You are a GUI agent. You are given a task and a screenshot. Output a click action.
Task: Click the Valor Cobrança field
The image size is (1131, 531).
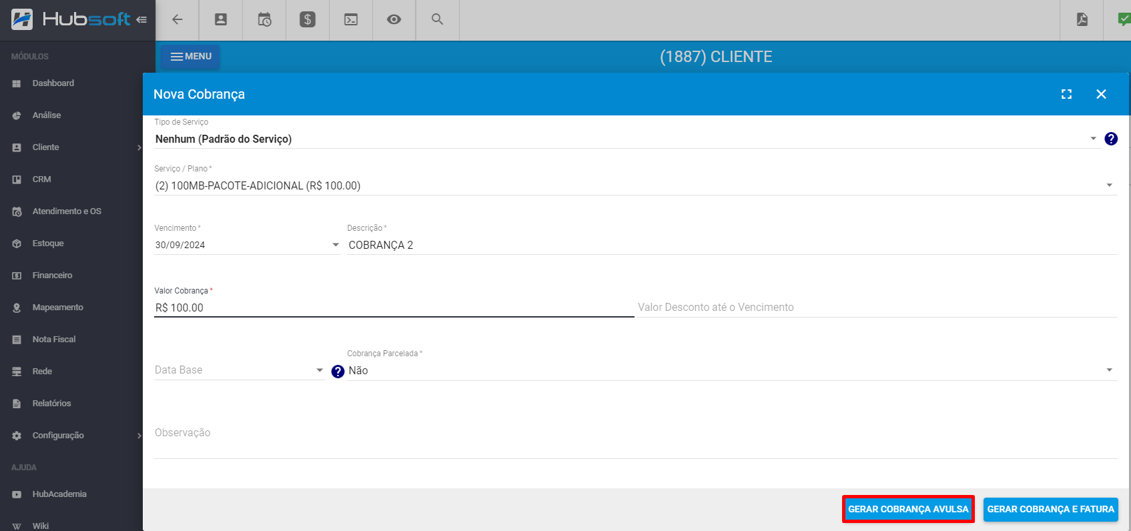point(394,308)
